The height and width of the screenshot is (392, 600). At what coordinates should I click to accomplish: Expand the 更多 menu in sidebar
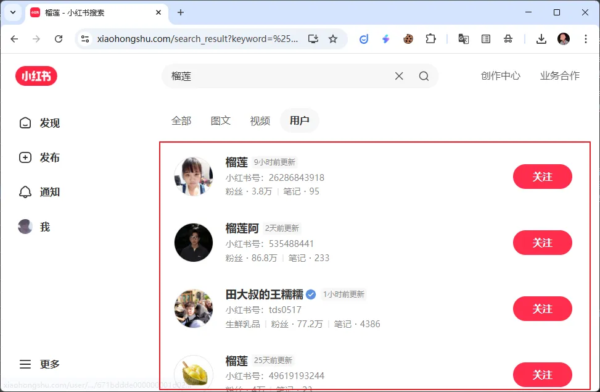coord(40,364)
